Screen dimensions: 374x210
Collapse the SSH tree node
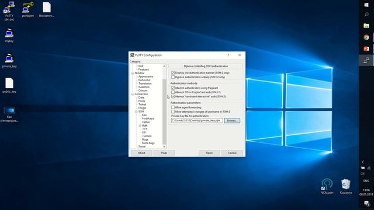(x=136, y=111)
